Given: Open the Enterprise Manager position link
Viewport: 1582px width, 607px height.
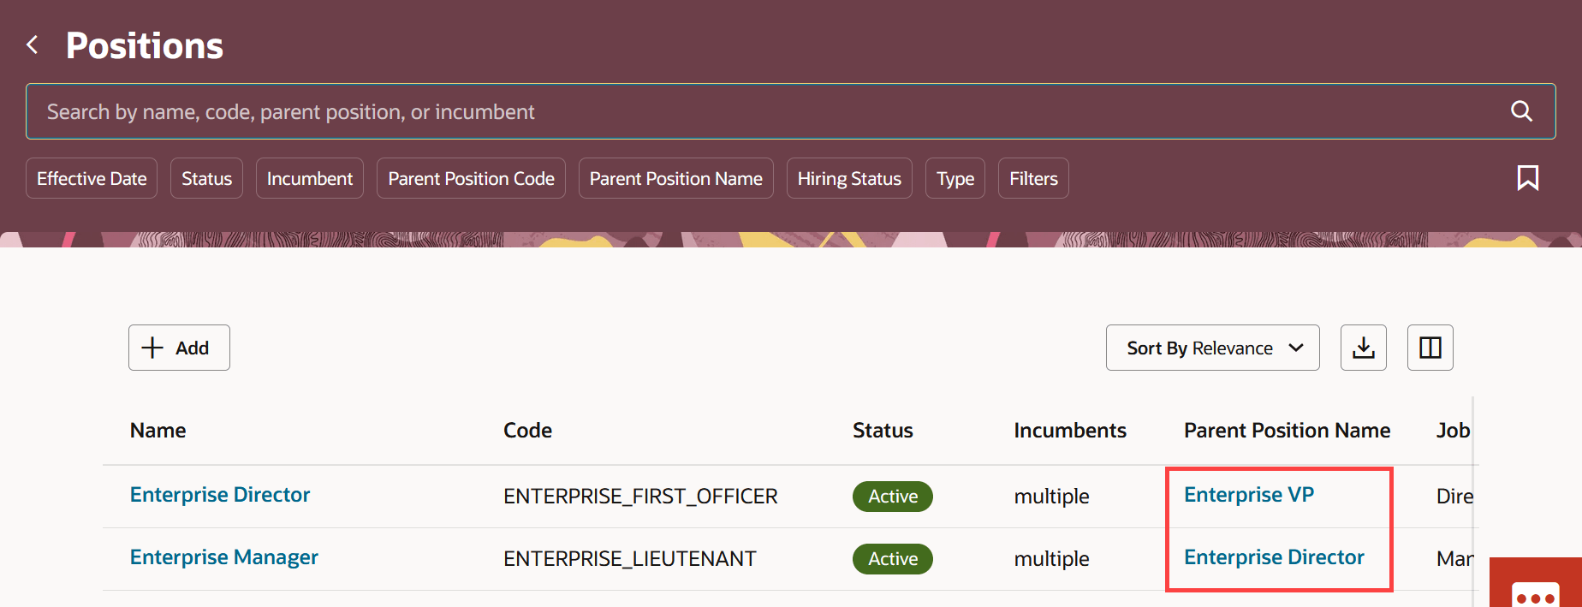Looking at the screenshot, I should [224, 557].
